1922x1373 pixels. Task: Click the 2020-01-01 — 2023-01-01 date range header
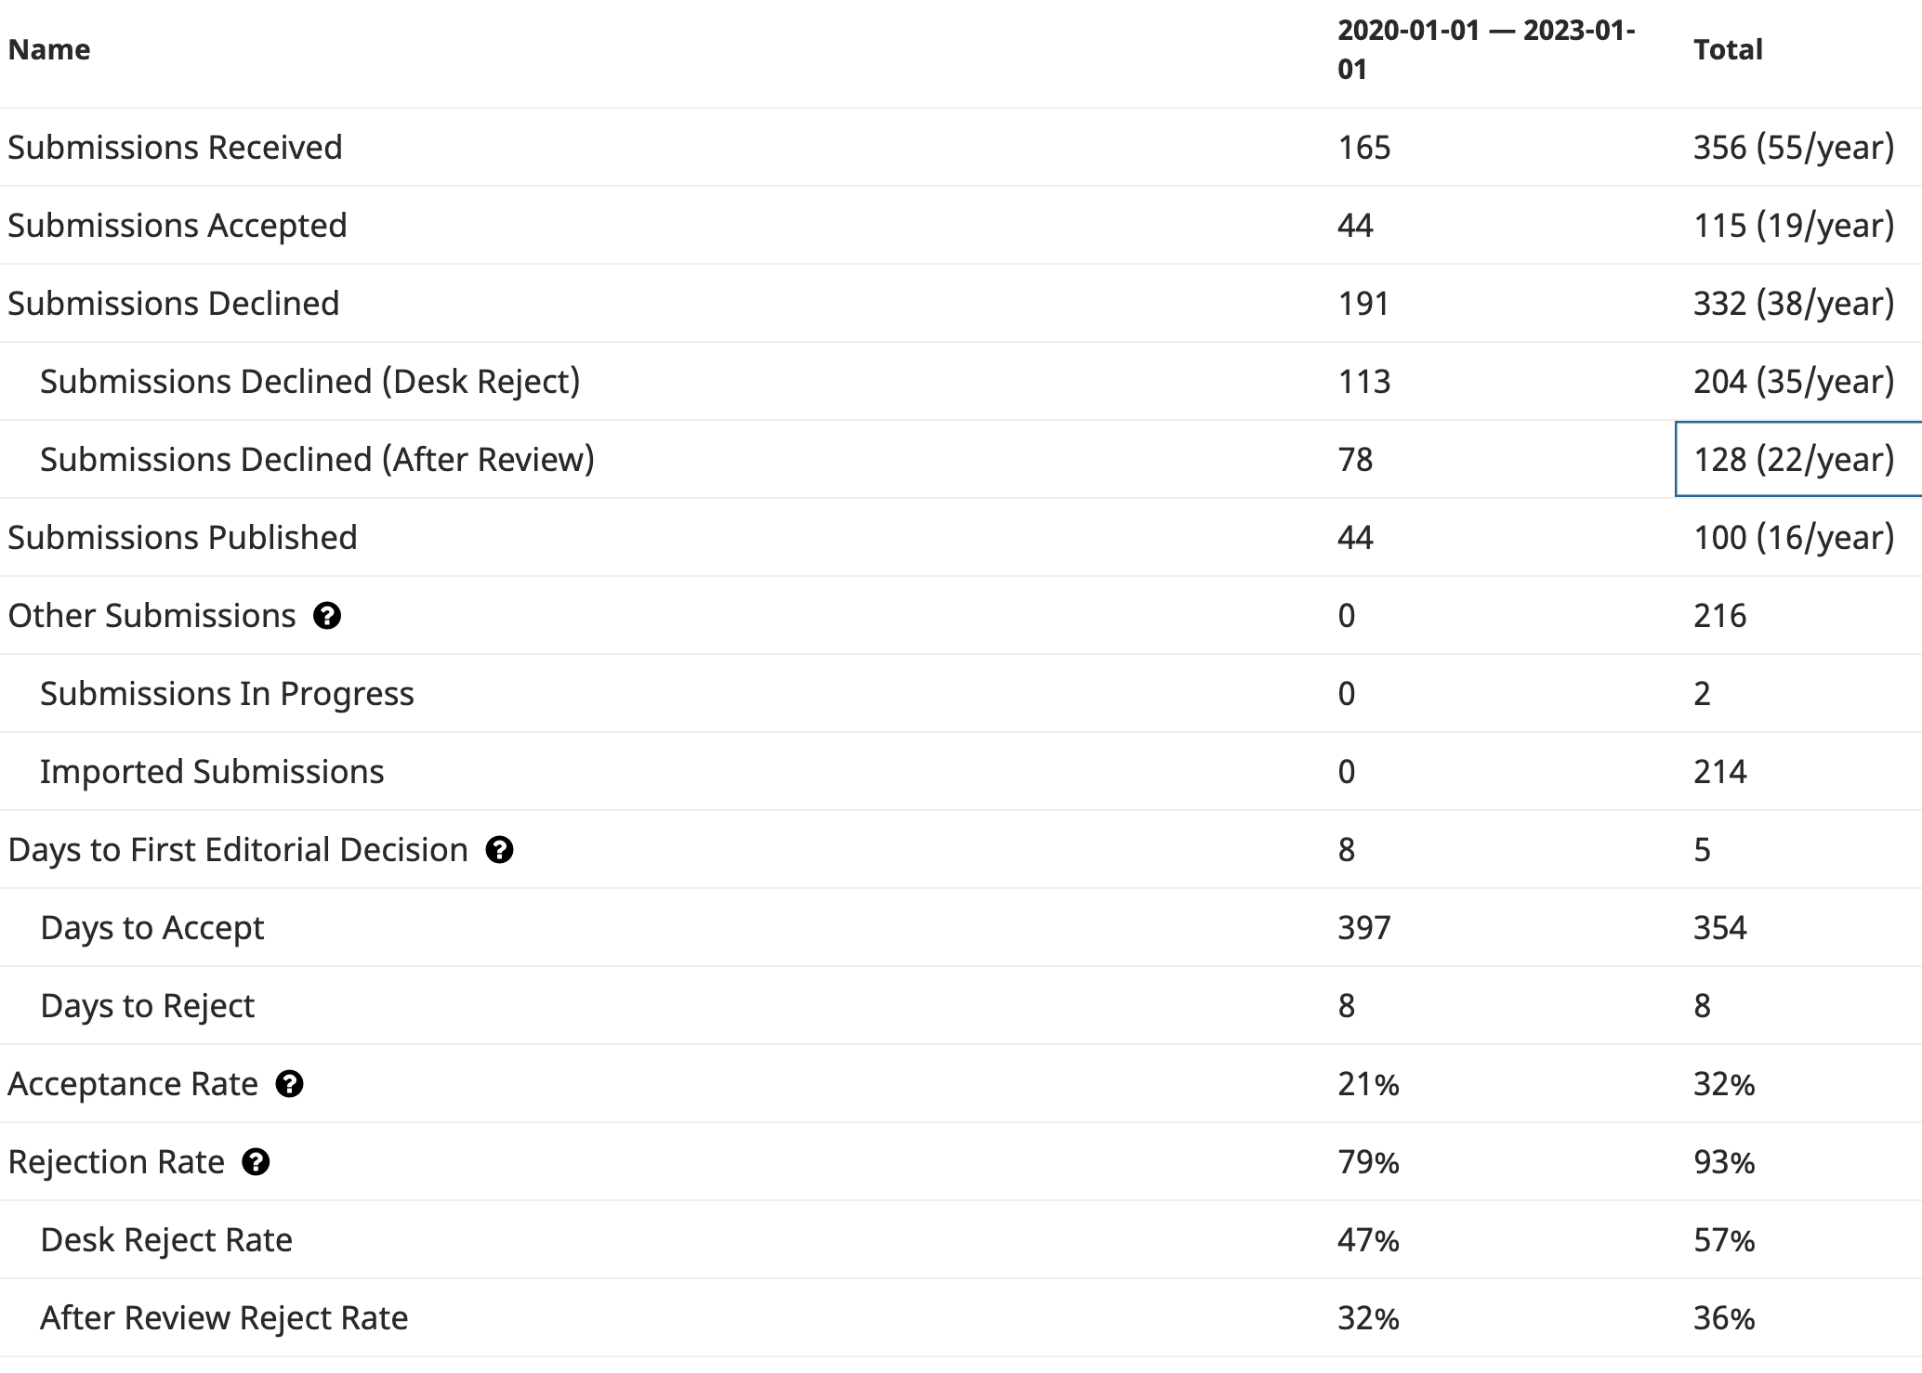(x=1485, y=49)
